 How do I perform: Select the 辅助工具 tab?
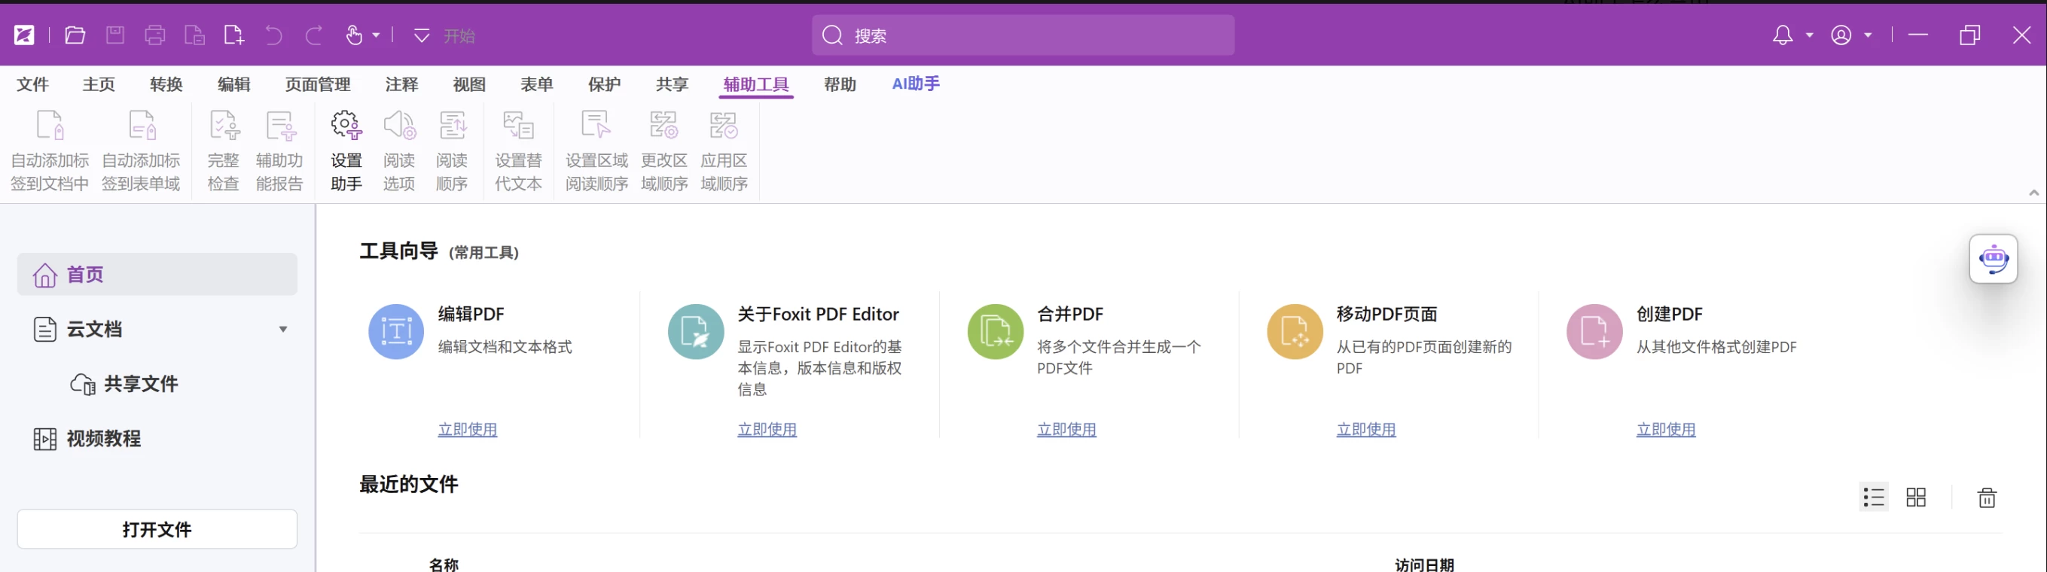pos(756,84)
